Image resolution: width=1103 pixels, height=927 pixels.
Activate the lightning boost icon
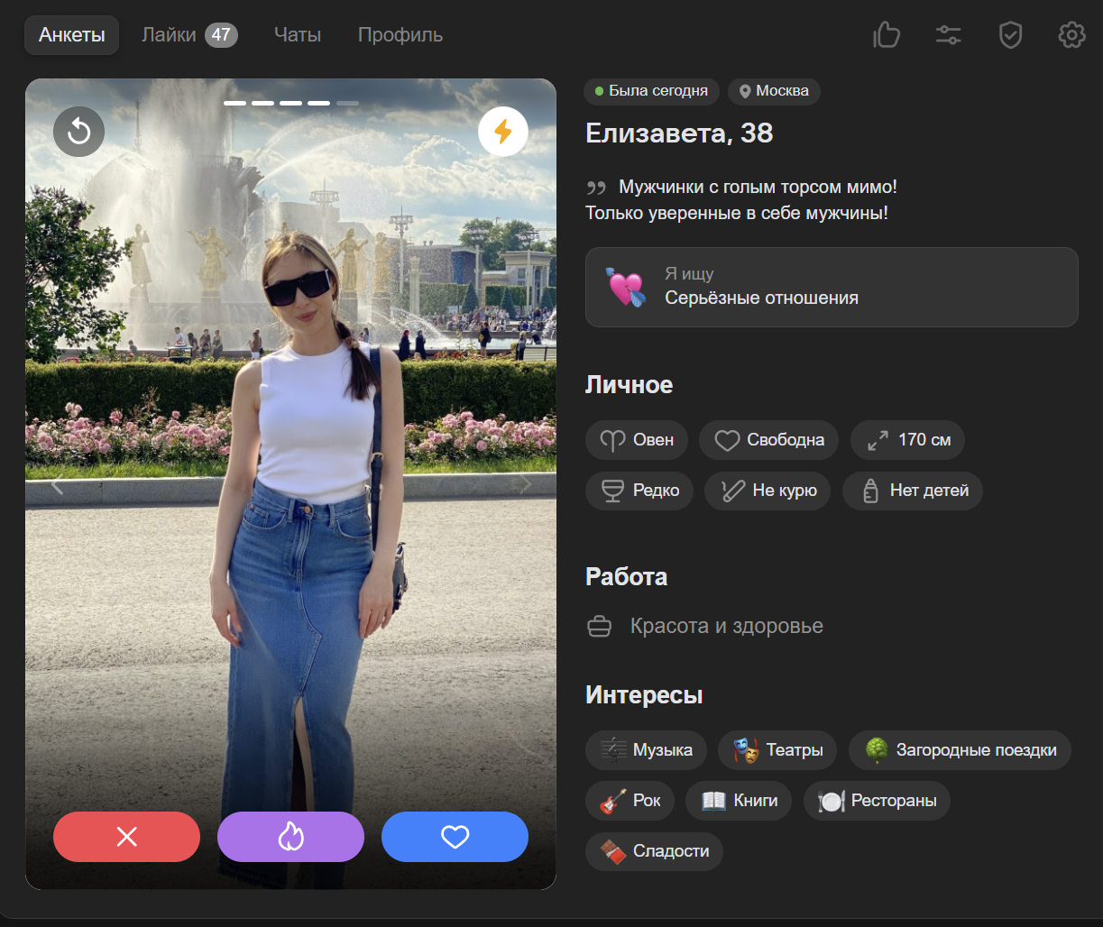(502, 132)
